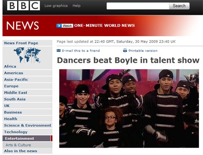The image size is (203, 155).
Task: Click the BBC logo
Action: point(24,6)
